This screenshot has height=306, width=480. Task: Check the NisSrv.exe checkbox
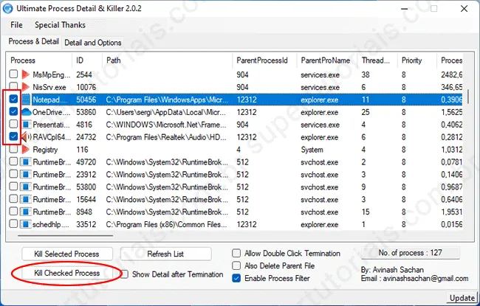coord(13,86)
